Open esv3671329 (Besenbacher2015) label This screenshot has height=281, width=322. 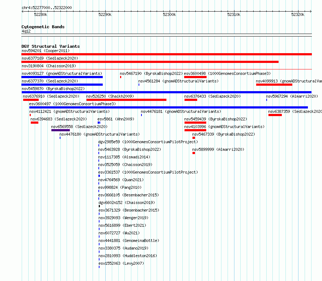point(129,210)
